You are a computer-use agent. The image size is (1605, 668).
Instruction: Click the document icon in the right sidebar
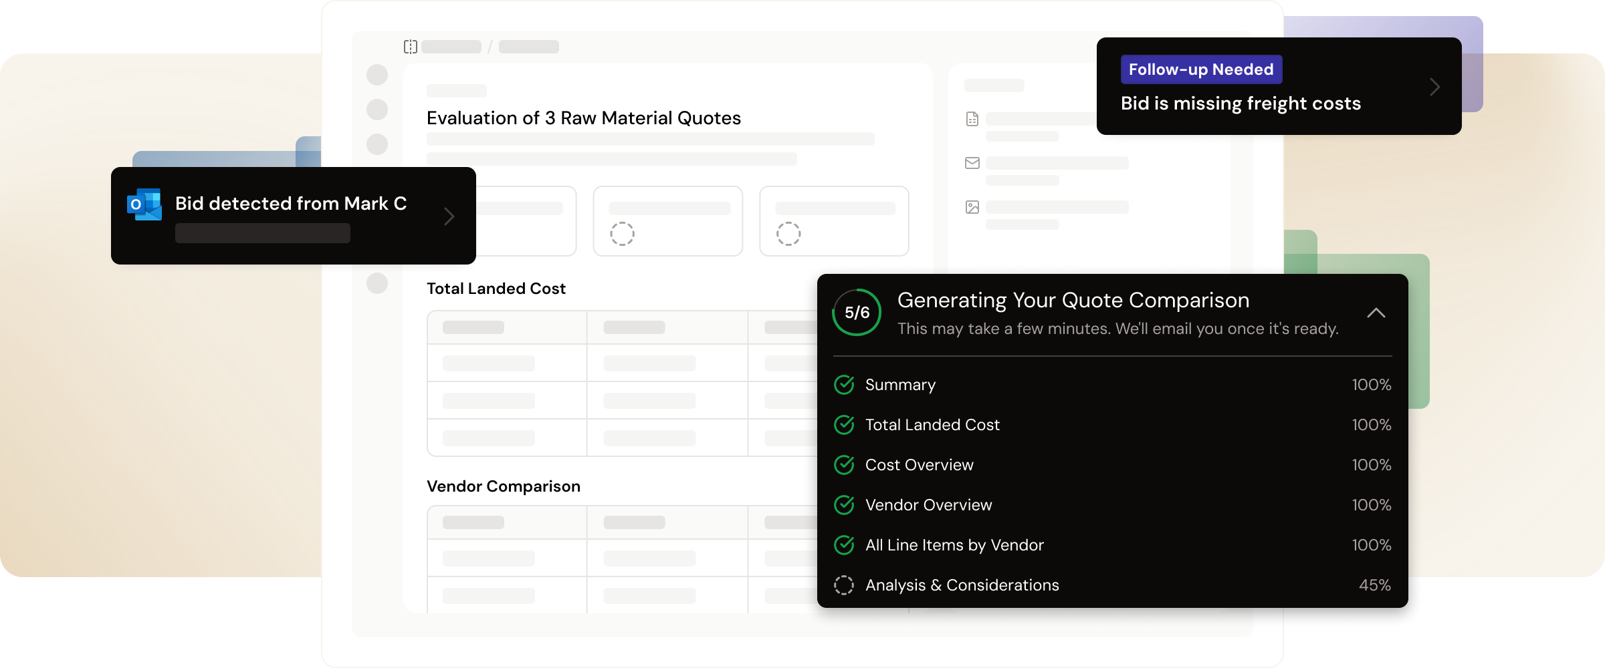972,118
